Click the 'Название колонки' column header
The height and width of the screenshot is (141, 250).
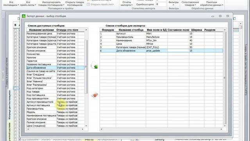click(x=41, y=30)
